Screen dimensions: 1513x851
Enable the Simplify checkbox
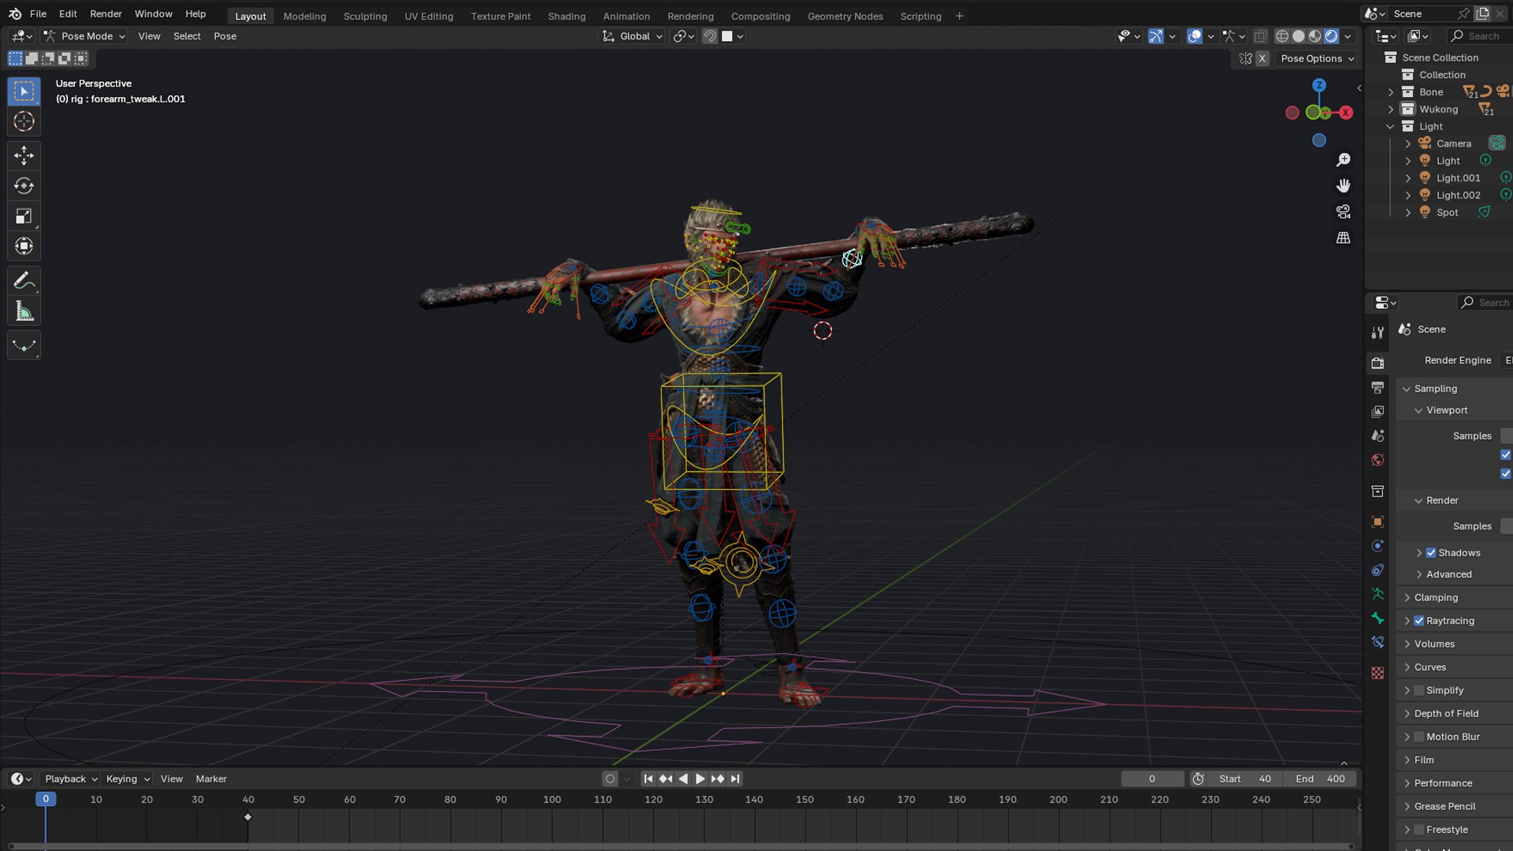pos(1419,690)
